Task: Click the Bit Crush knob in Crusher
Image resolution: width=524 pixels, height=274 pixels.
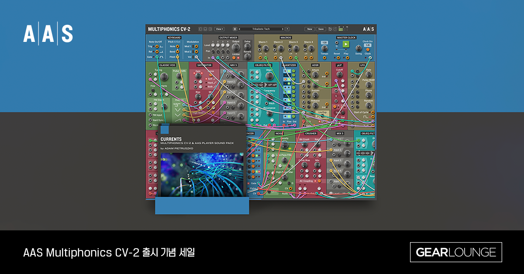Action: click(x=304, y=144)
